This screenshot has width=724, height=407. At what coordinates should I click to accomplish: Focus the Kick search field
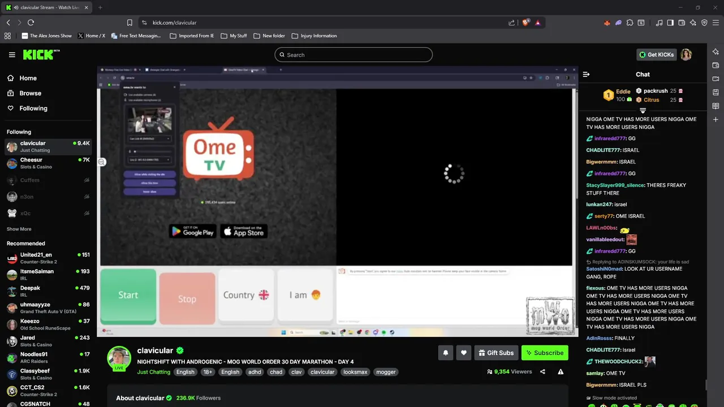pos(354,55)
